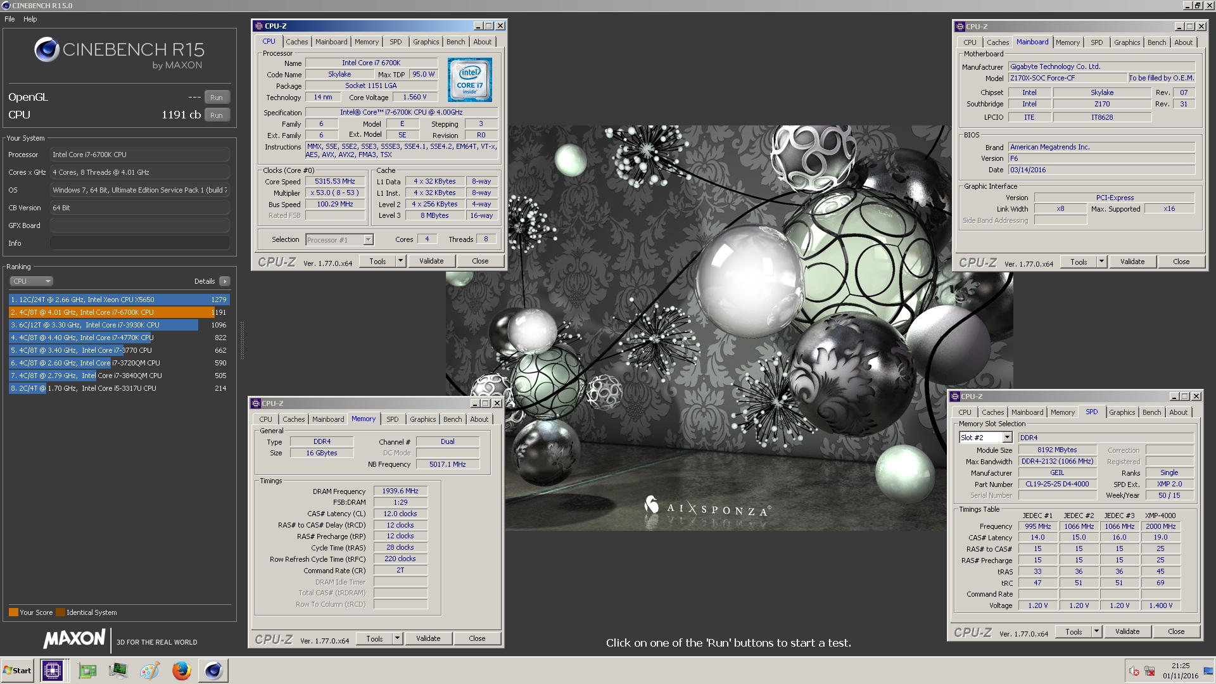The height and width of the screenshot is (684, 1216).
Task: Switch to Cinebench via its taskbar icon
Action: (213, 670)
